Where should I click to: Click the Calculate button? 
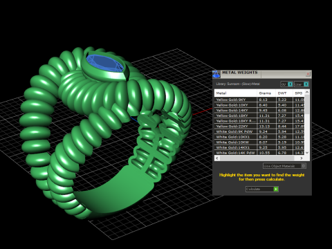(262, 189)
